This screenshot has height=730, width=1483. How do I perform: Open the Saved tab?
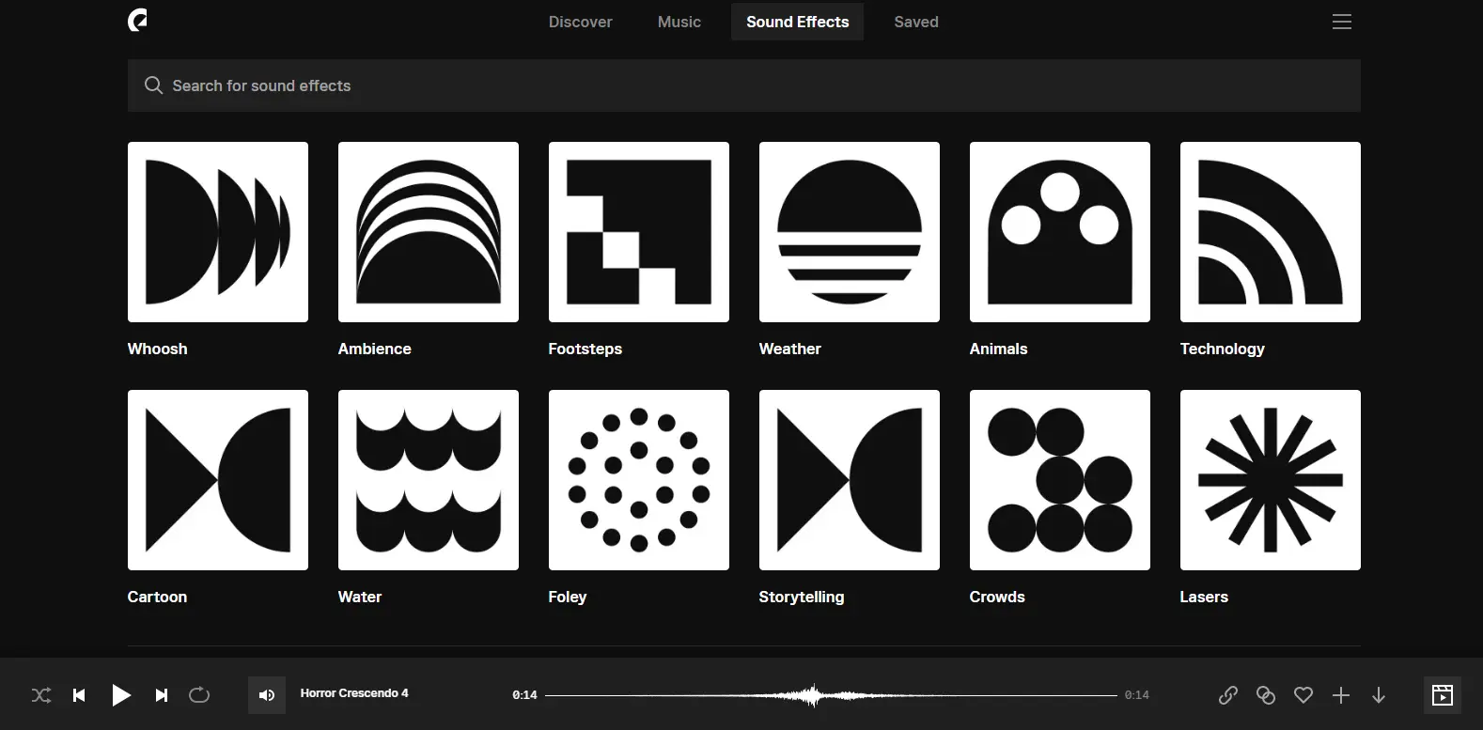point(916,22)
